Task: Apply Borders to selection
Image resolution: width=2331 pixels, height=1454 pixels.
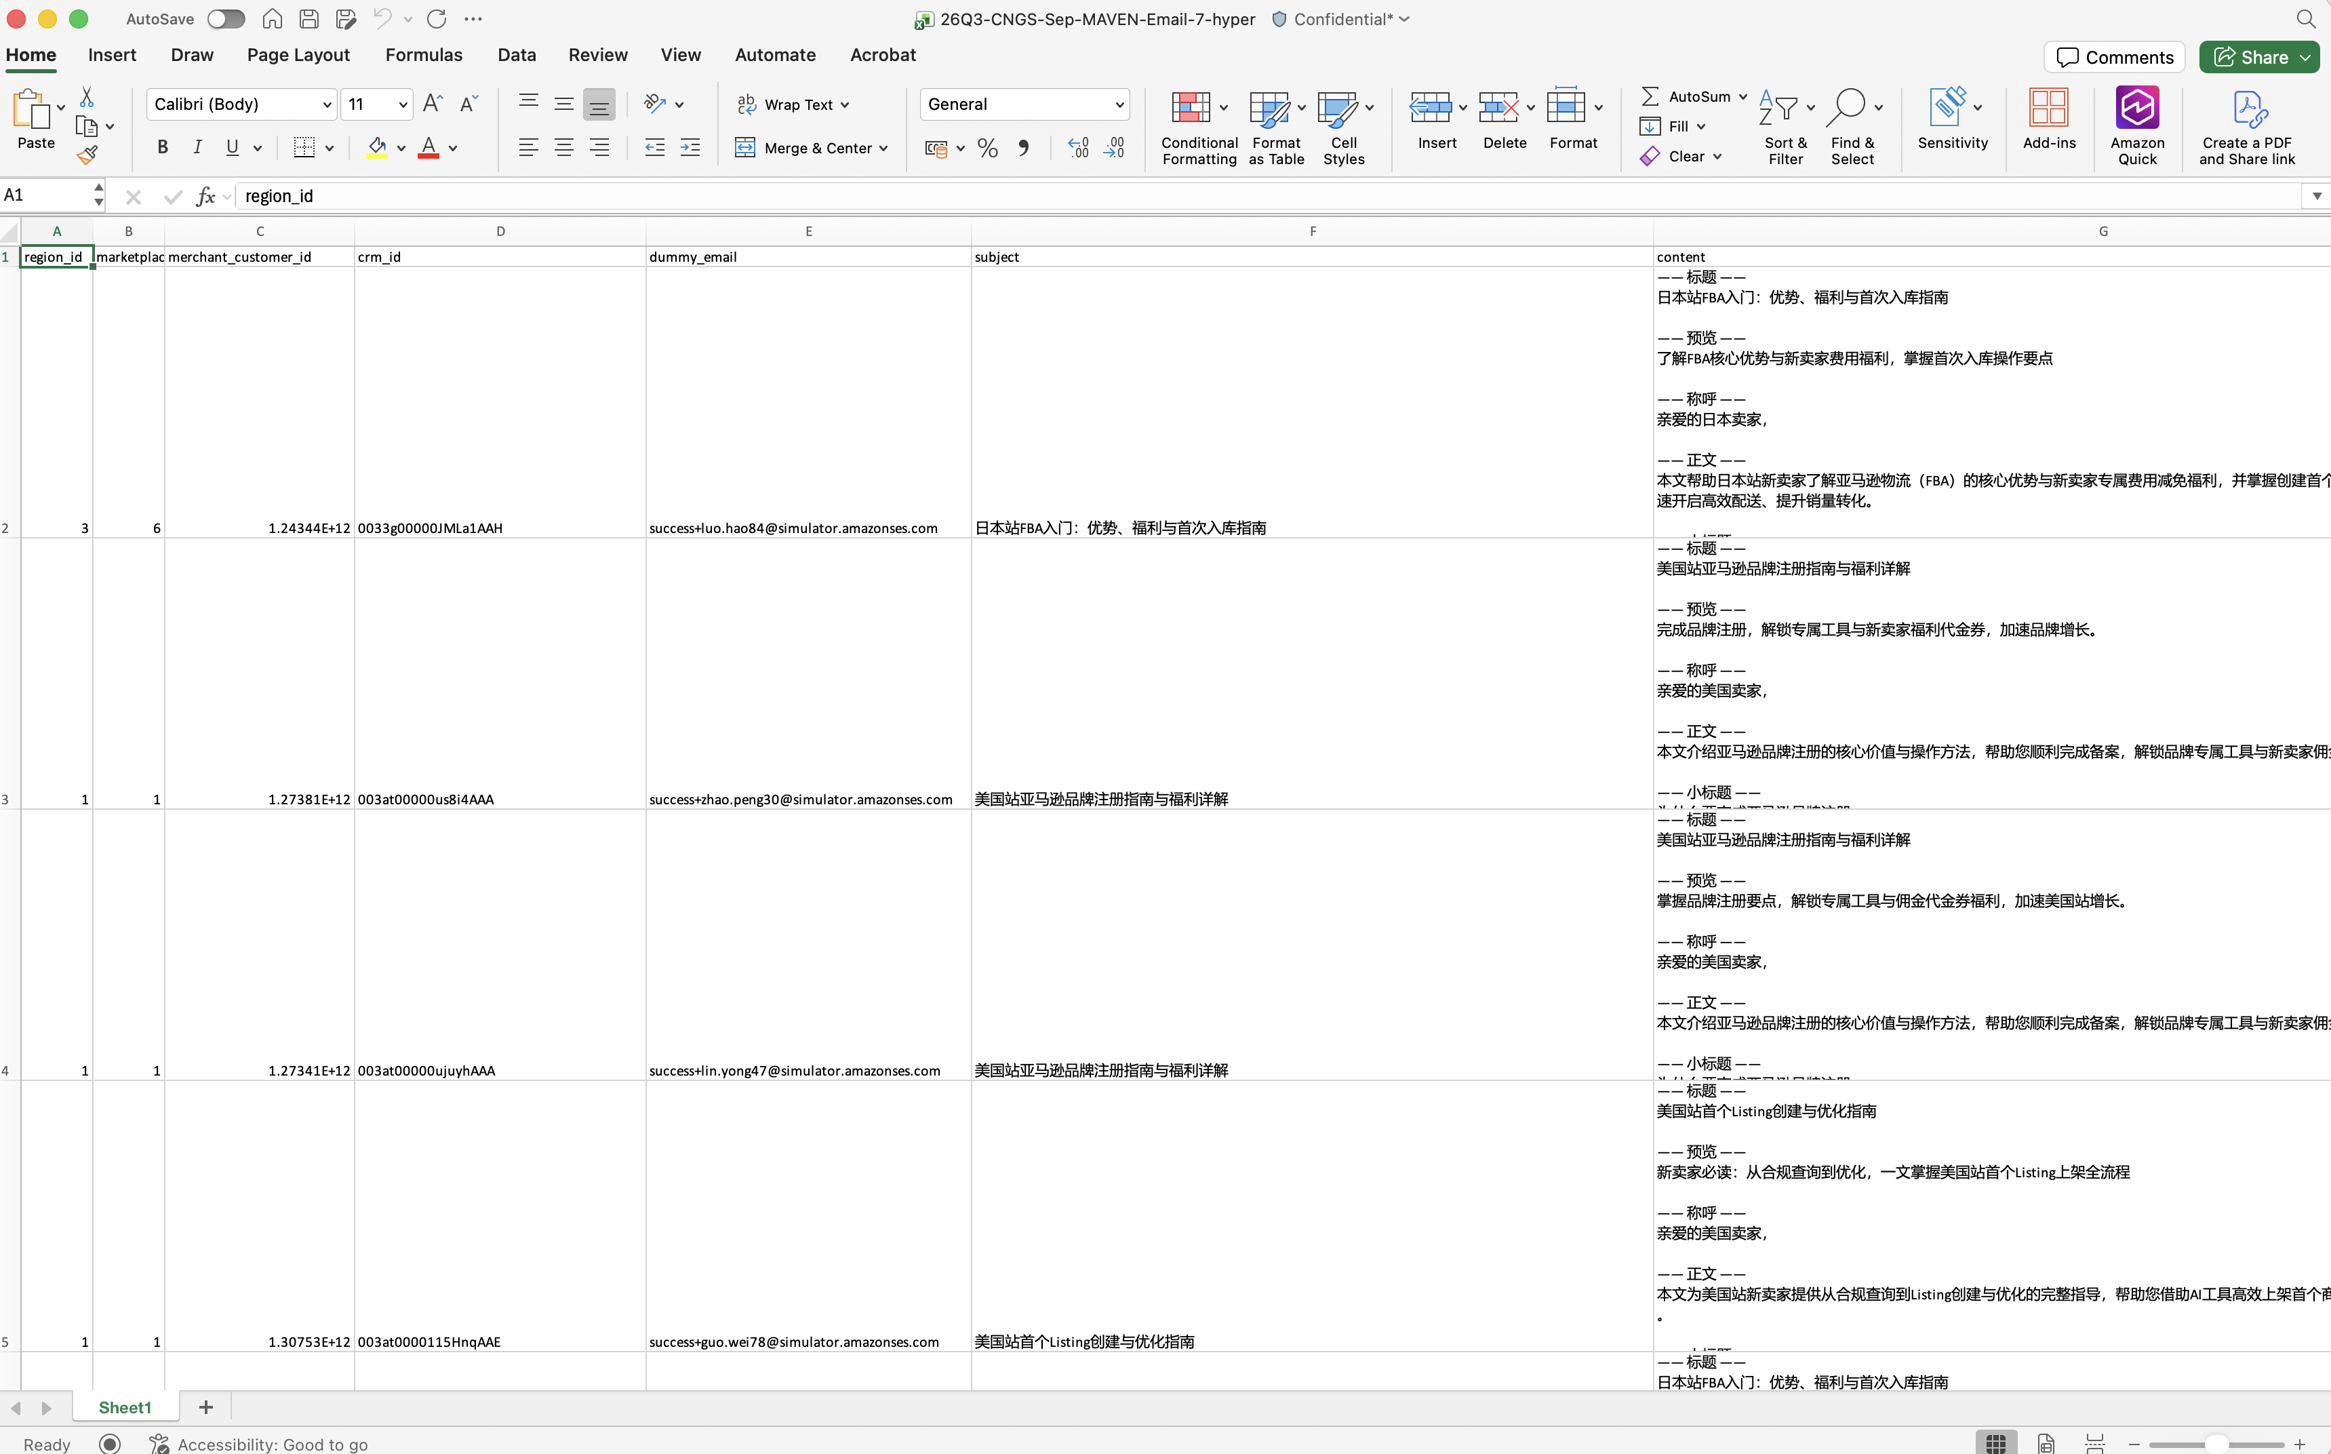Action: 304,147
